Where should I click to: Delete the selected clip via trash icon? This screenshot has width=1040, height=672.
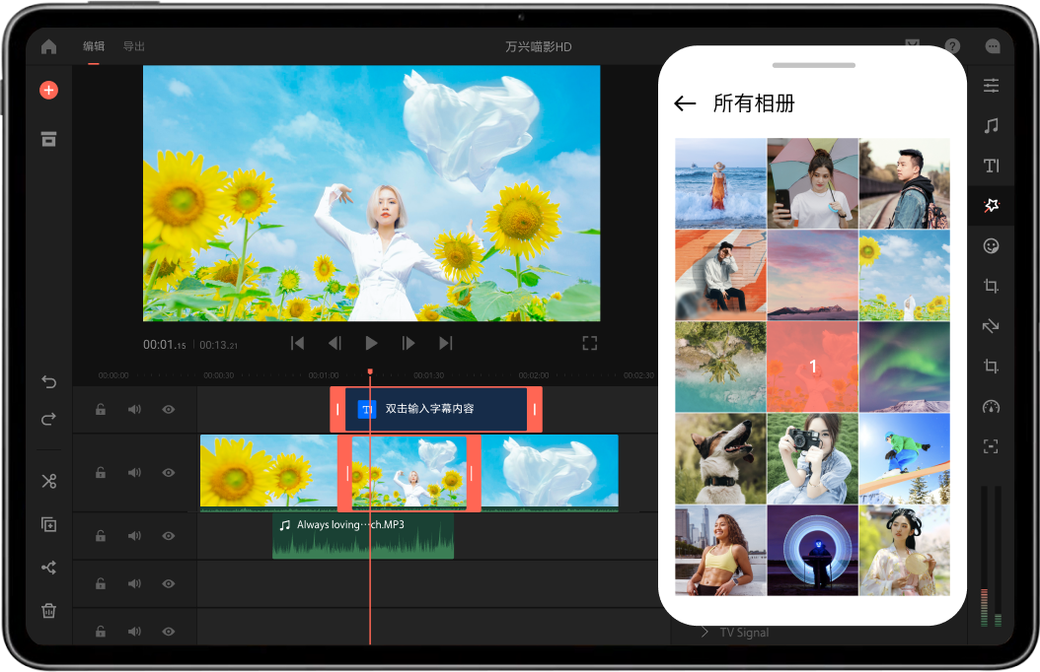[47, 610]
